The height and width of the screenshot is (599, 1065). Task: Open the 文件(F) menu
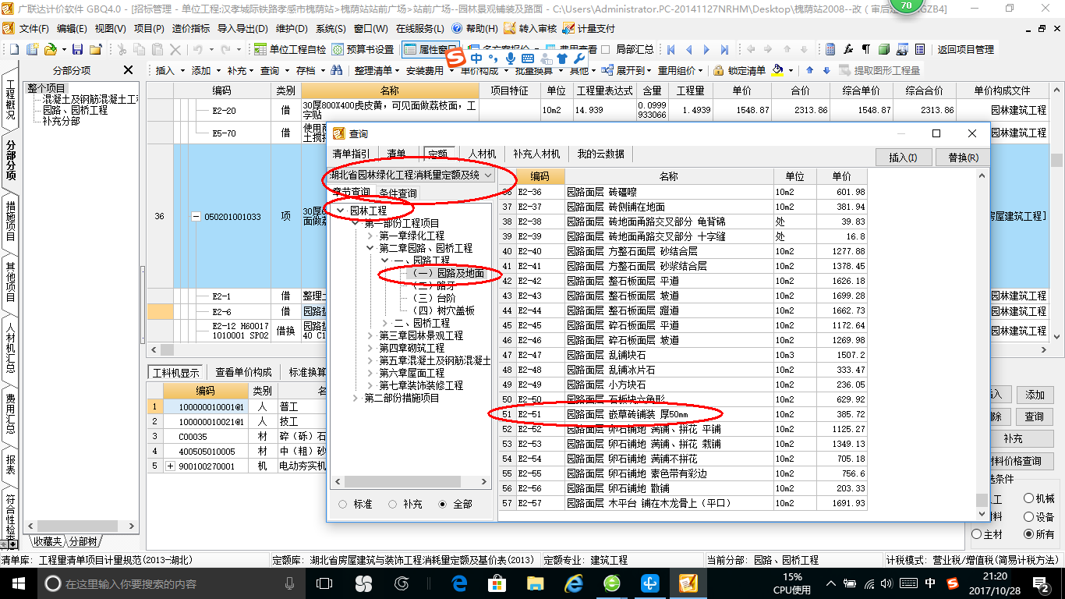pyautogui.click(x=34, y=29)
